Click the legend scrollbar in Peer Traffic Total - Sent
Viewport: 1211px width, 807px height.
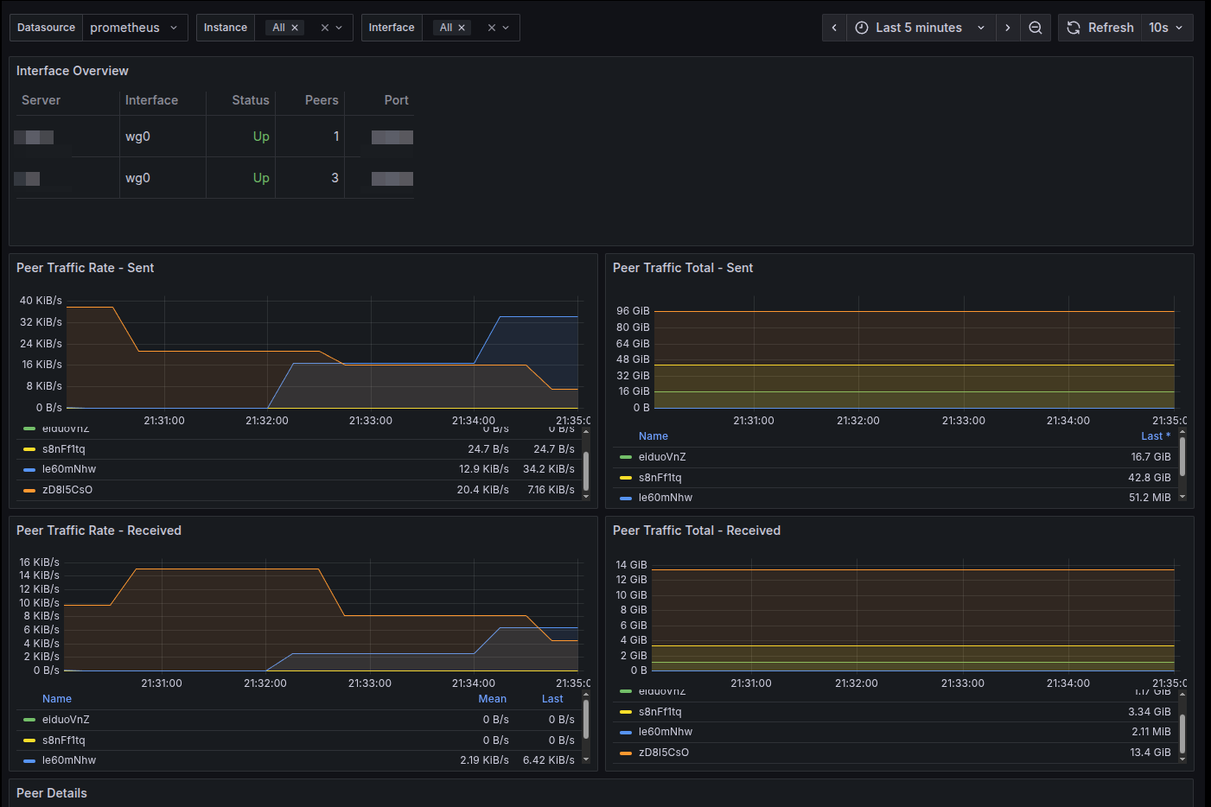[x=1184, y=467]
